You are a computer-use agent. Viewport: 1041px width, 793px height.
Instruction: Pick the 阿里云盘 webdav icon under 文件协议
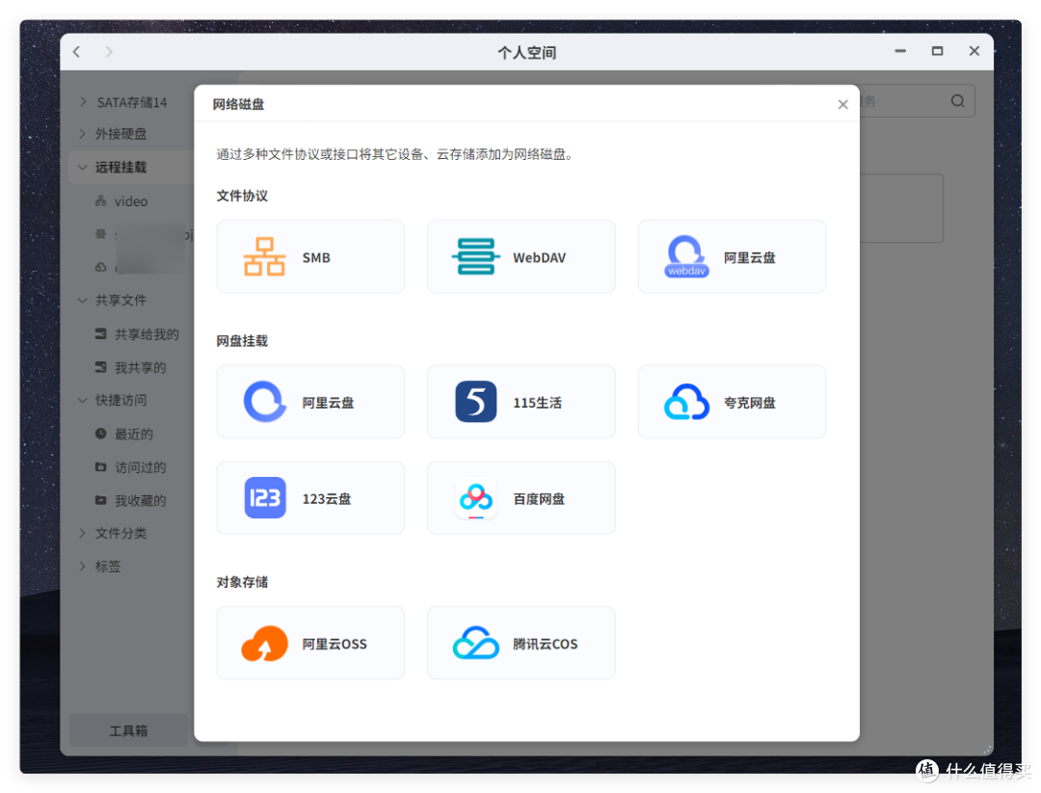click(x=686, y=257)
